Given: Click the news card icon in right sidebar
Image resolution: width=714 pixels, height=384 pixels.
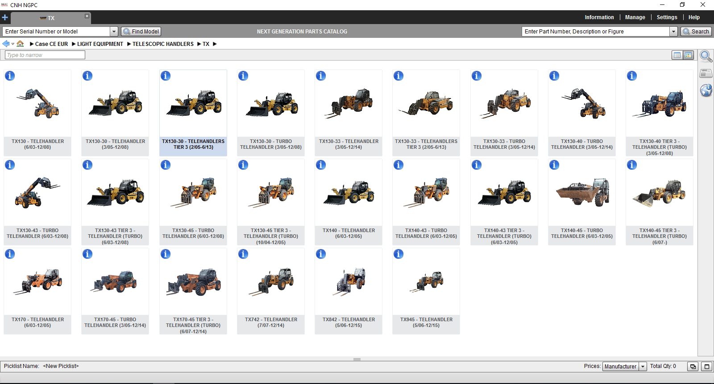Looking at the screenshot, I should click(706, 73).
